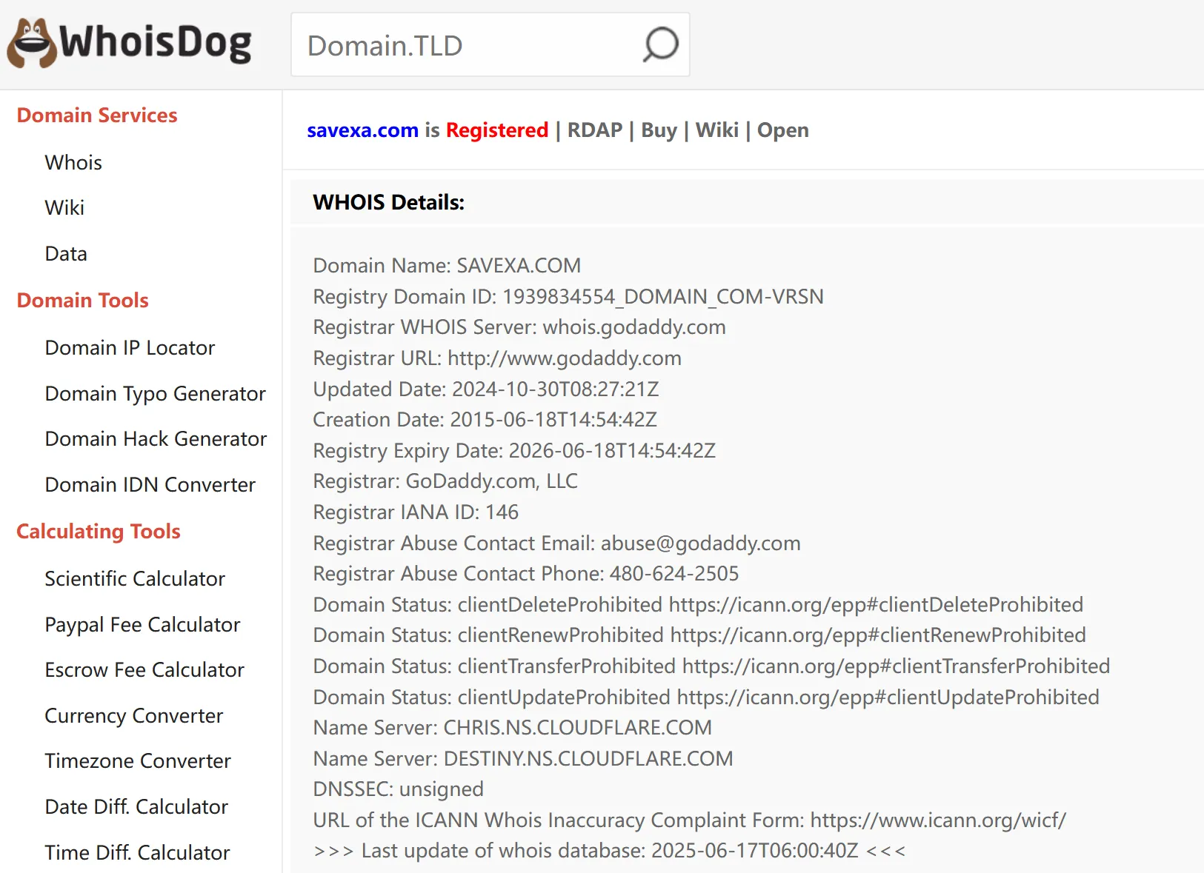The image size is (1204, 873).
Task: Open the Paypal Fee Calculator
Action: 142,624
